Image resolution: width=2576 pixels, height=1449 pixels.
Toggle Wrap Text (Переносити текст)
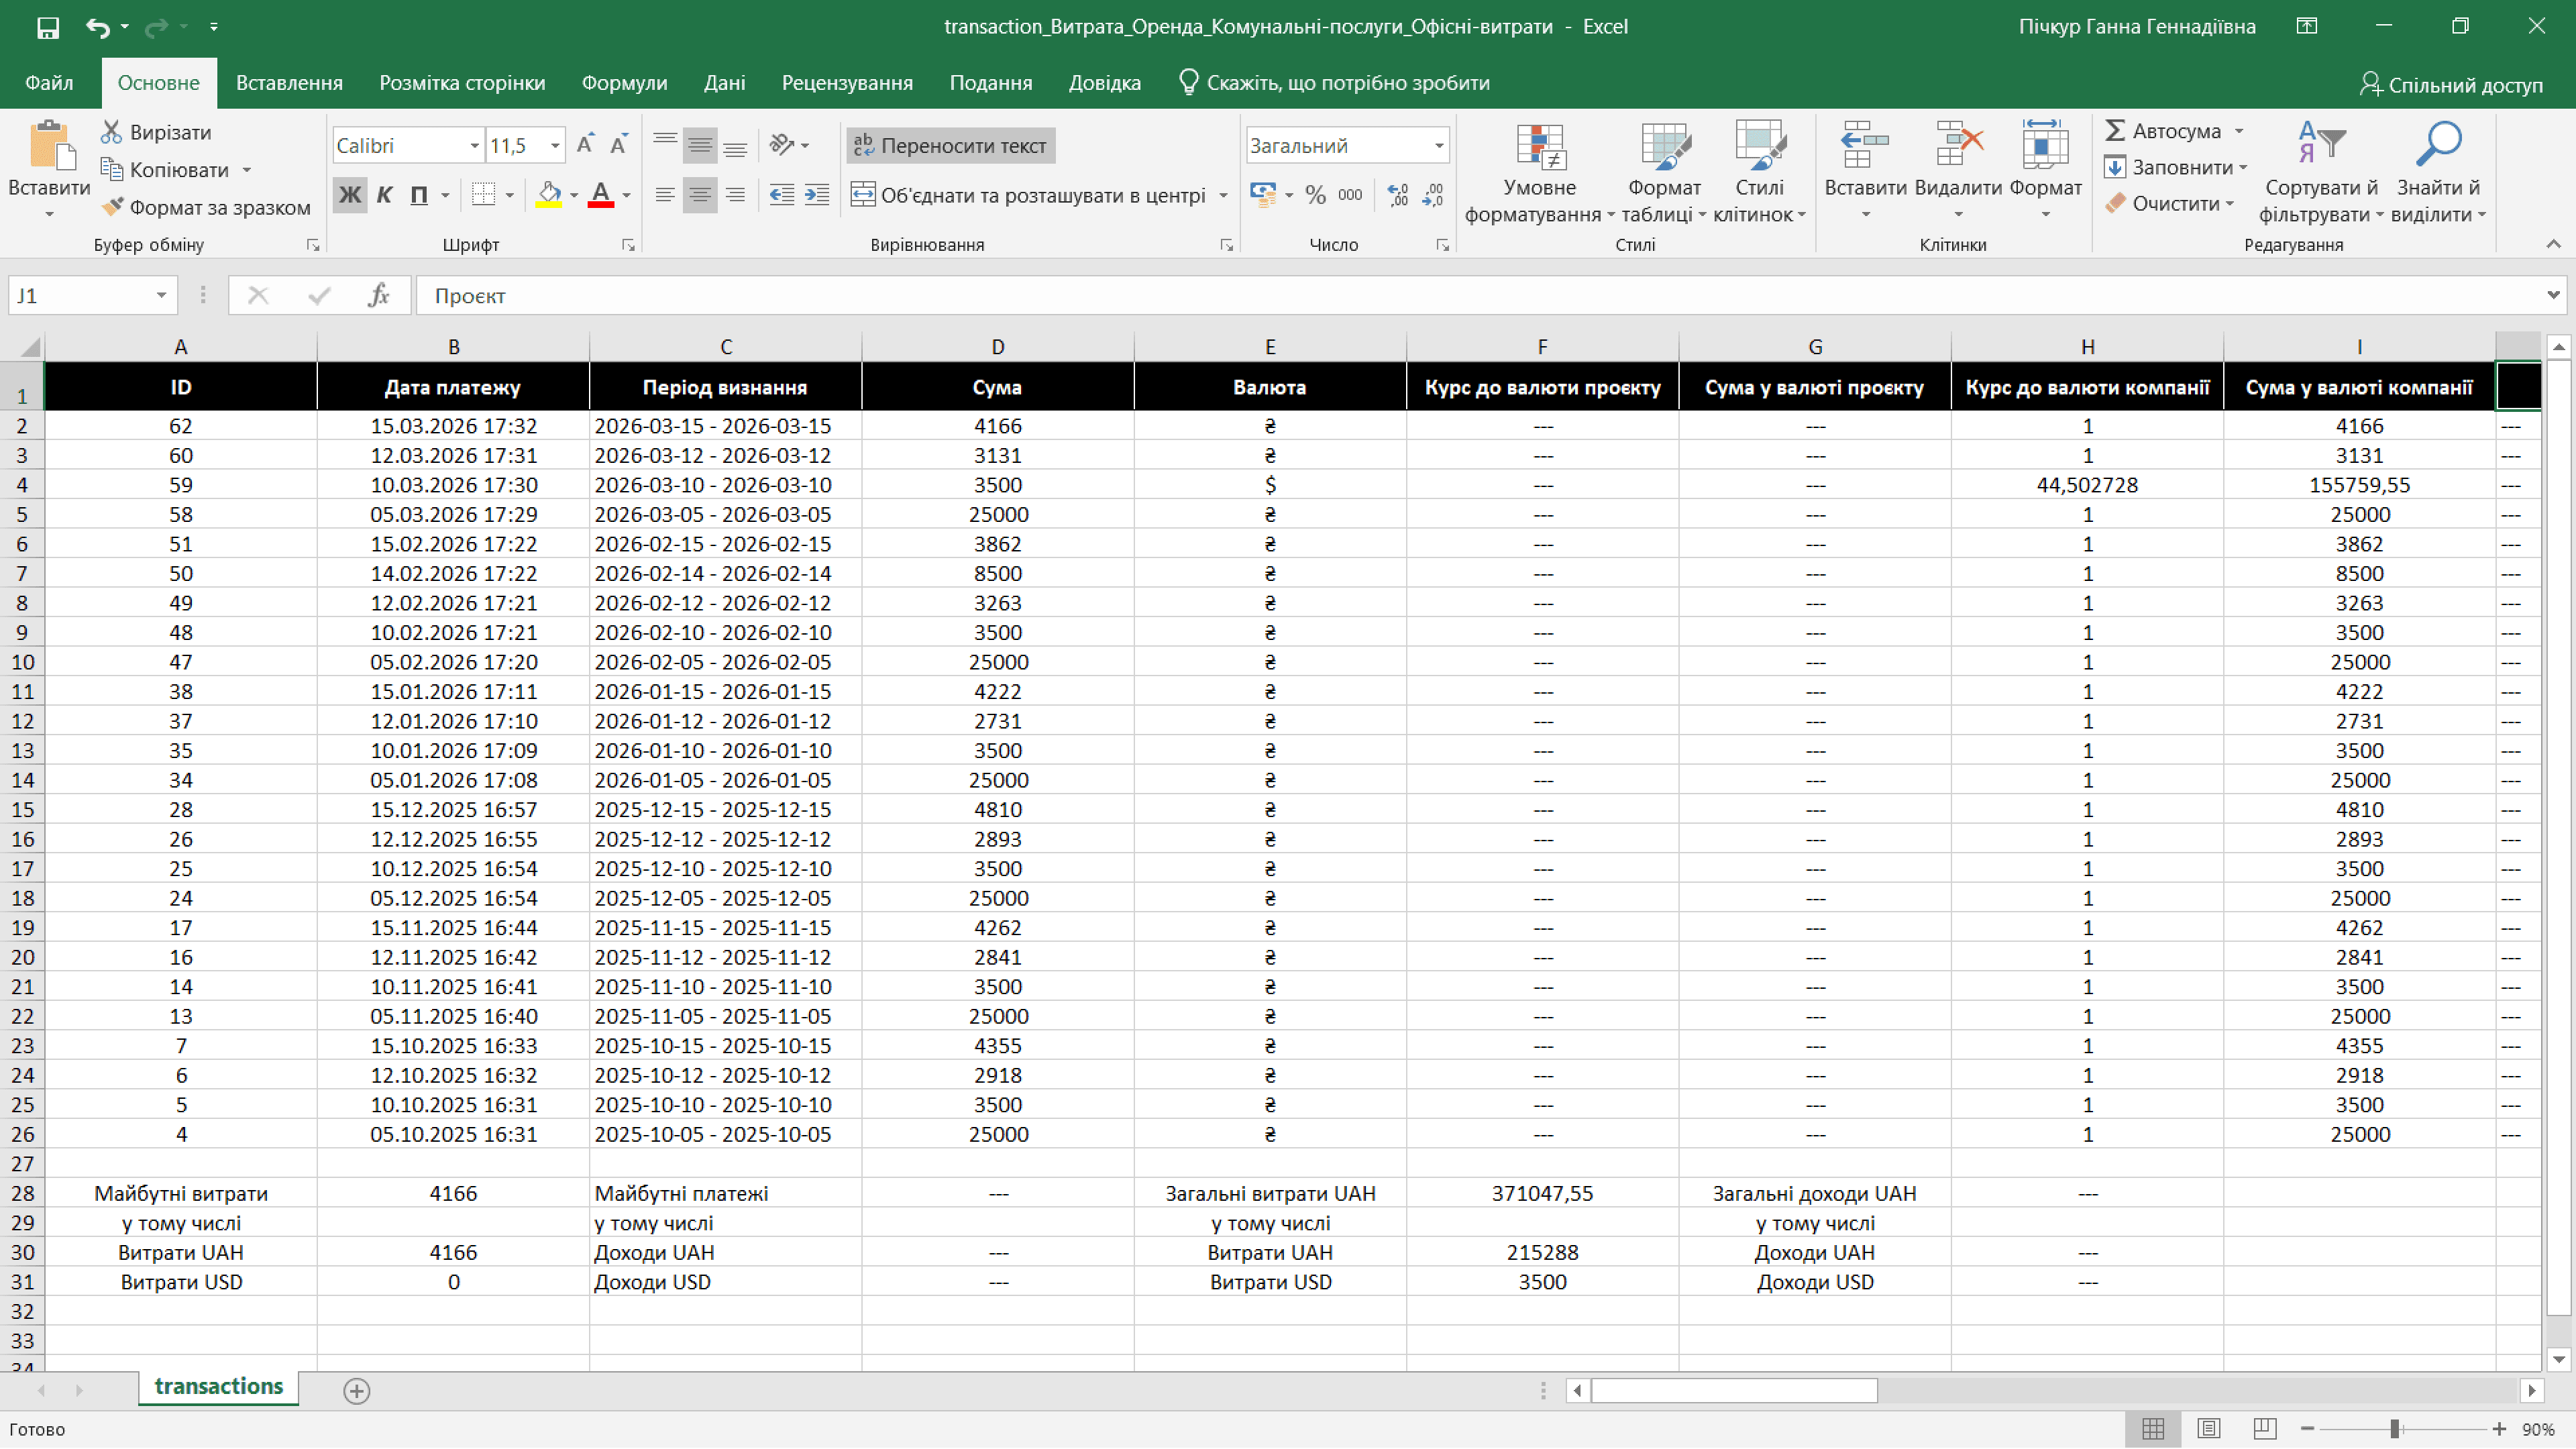click(x=950, y=145)
